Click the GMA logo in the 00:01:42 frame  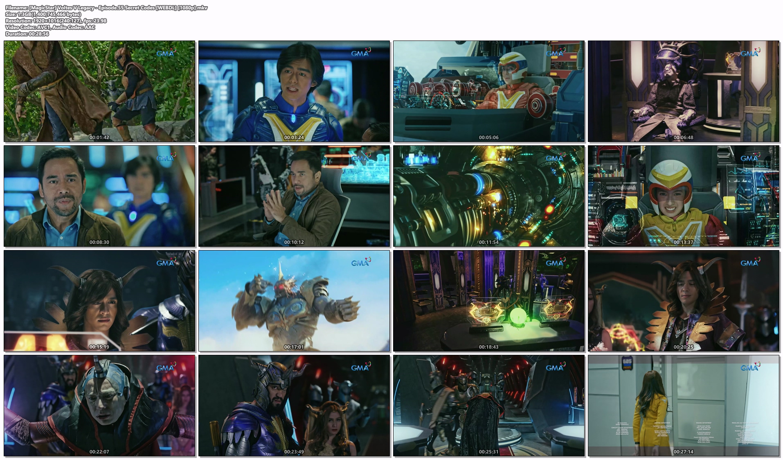[x=166, y=53]
